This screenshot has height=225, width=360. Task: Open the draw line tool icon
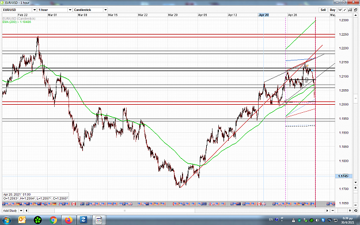(344, 10)
